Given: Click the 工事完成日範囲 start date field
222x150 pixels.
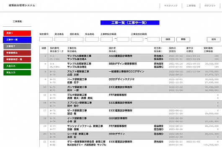Looking at the screenshot, I should (137, 39).
